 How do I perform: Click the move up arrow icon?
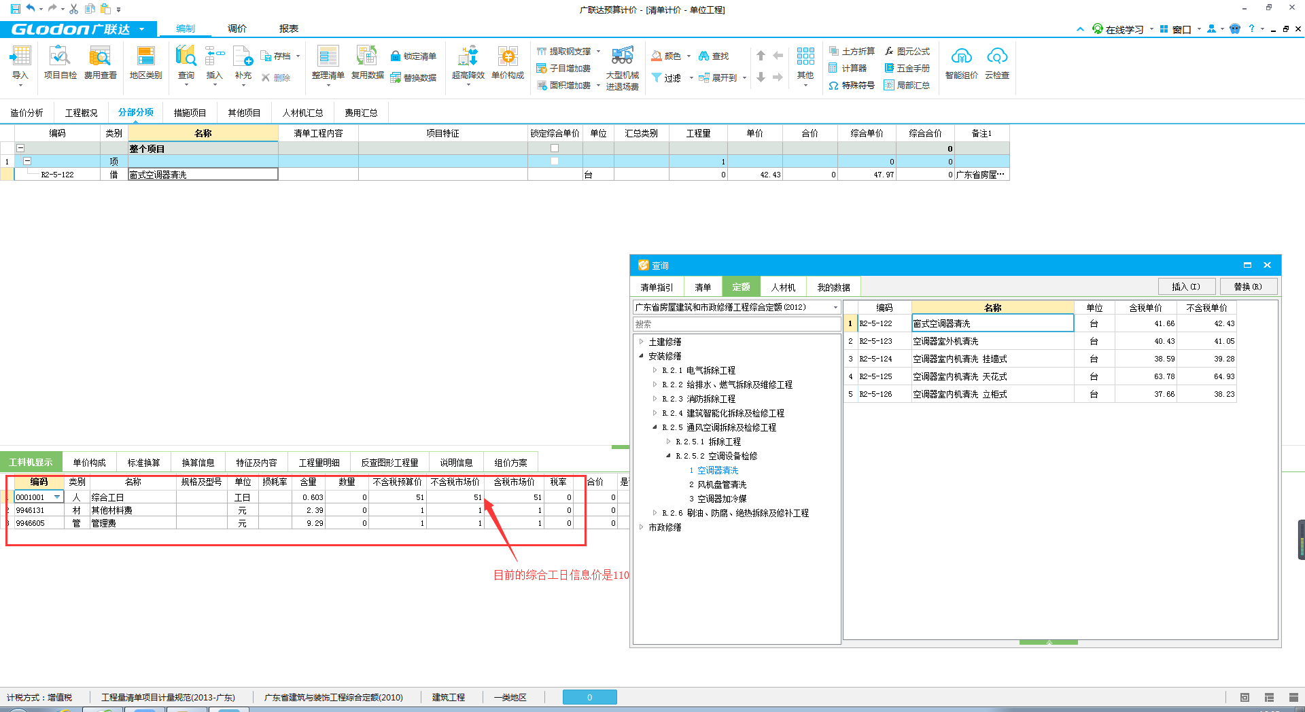[x=761, y=56]
